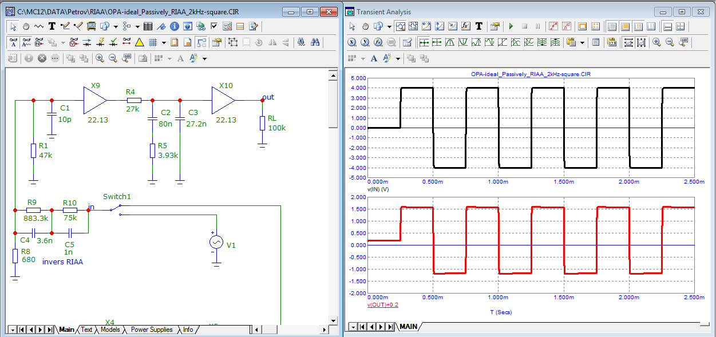Open the Info (blue i) tool

175,26
